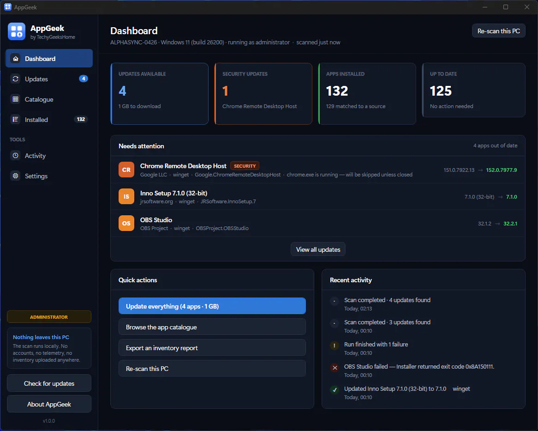
Task: Click the IS icon for Inno Setup
Action: [126, 196]
